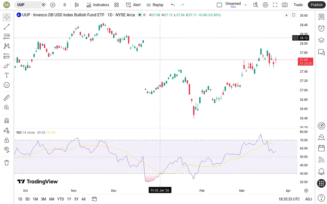Viewport: 327px width, 204px height.
Task: Choose a chart layout setup
Action: [x=219, y=5]
